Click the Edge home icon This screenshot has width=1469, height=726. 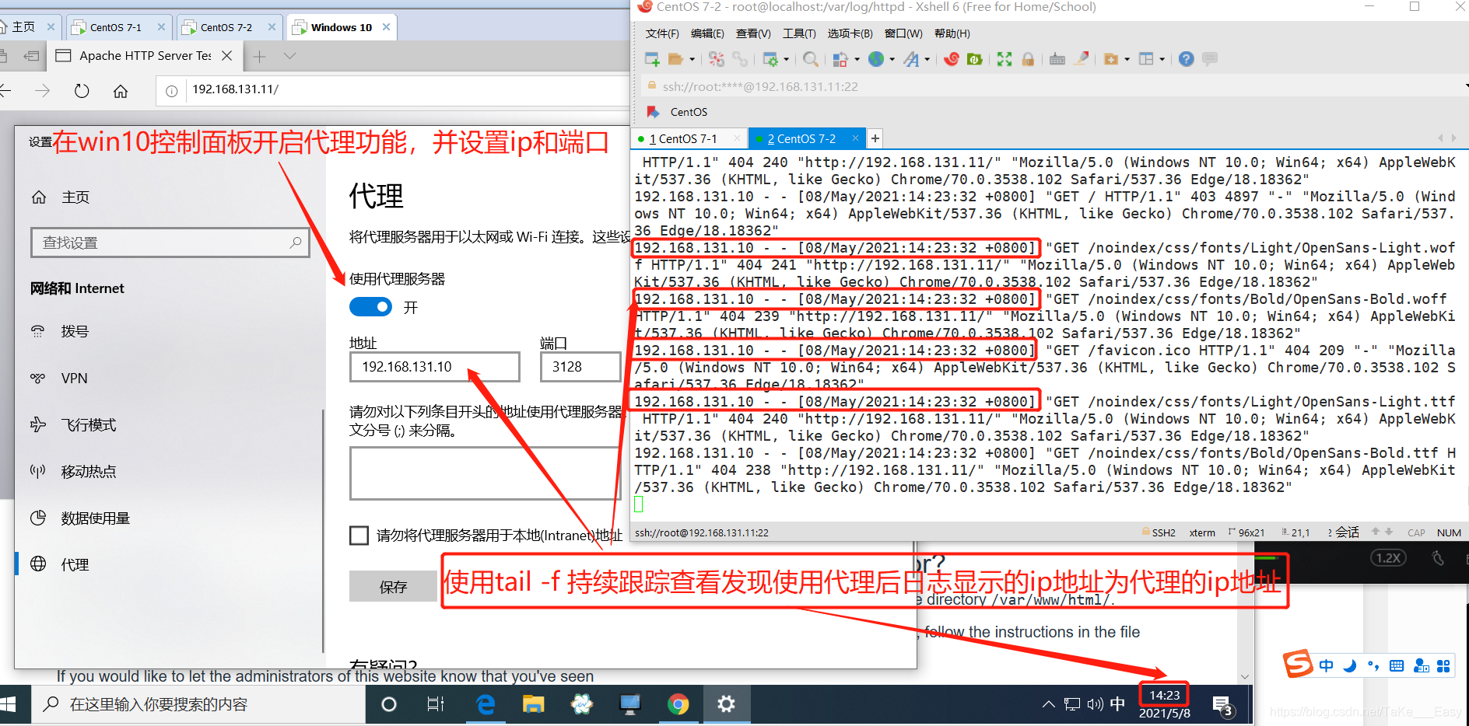tap(121, 91)
